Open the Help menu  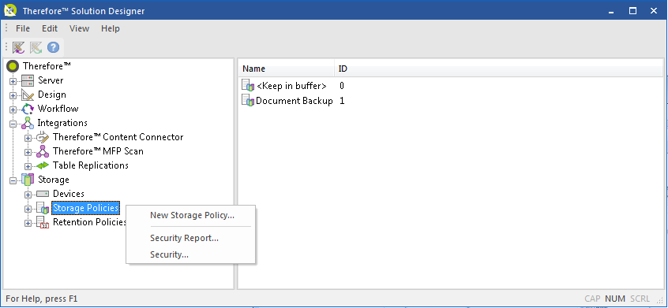click(111, 28)
